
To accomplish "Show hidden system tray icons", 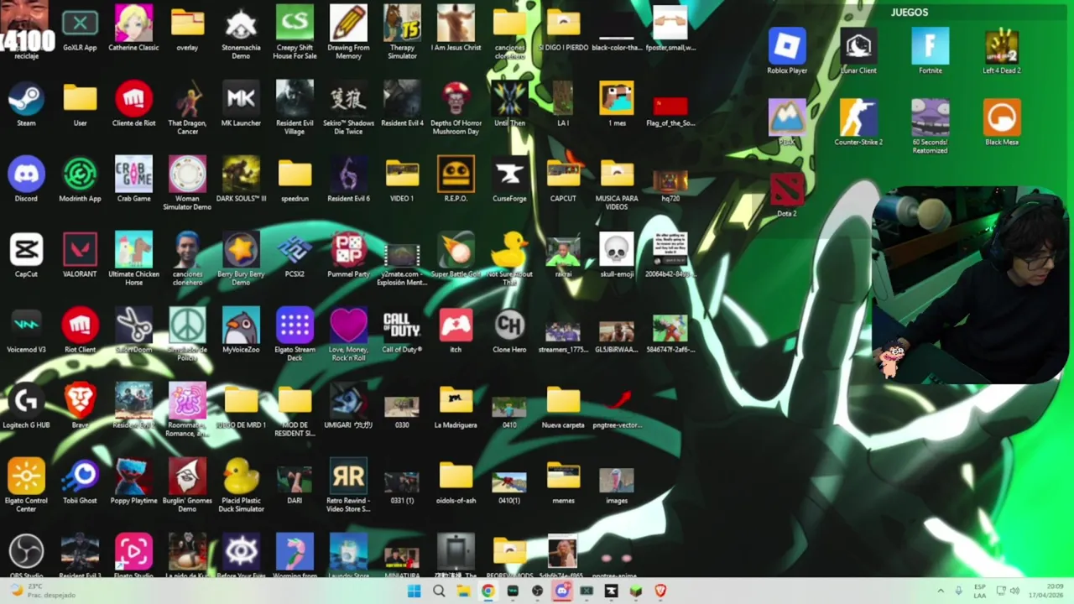I will tap(941, 591).
